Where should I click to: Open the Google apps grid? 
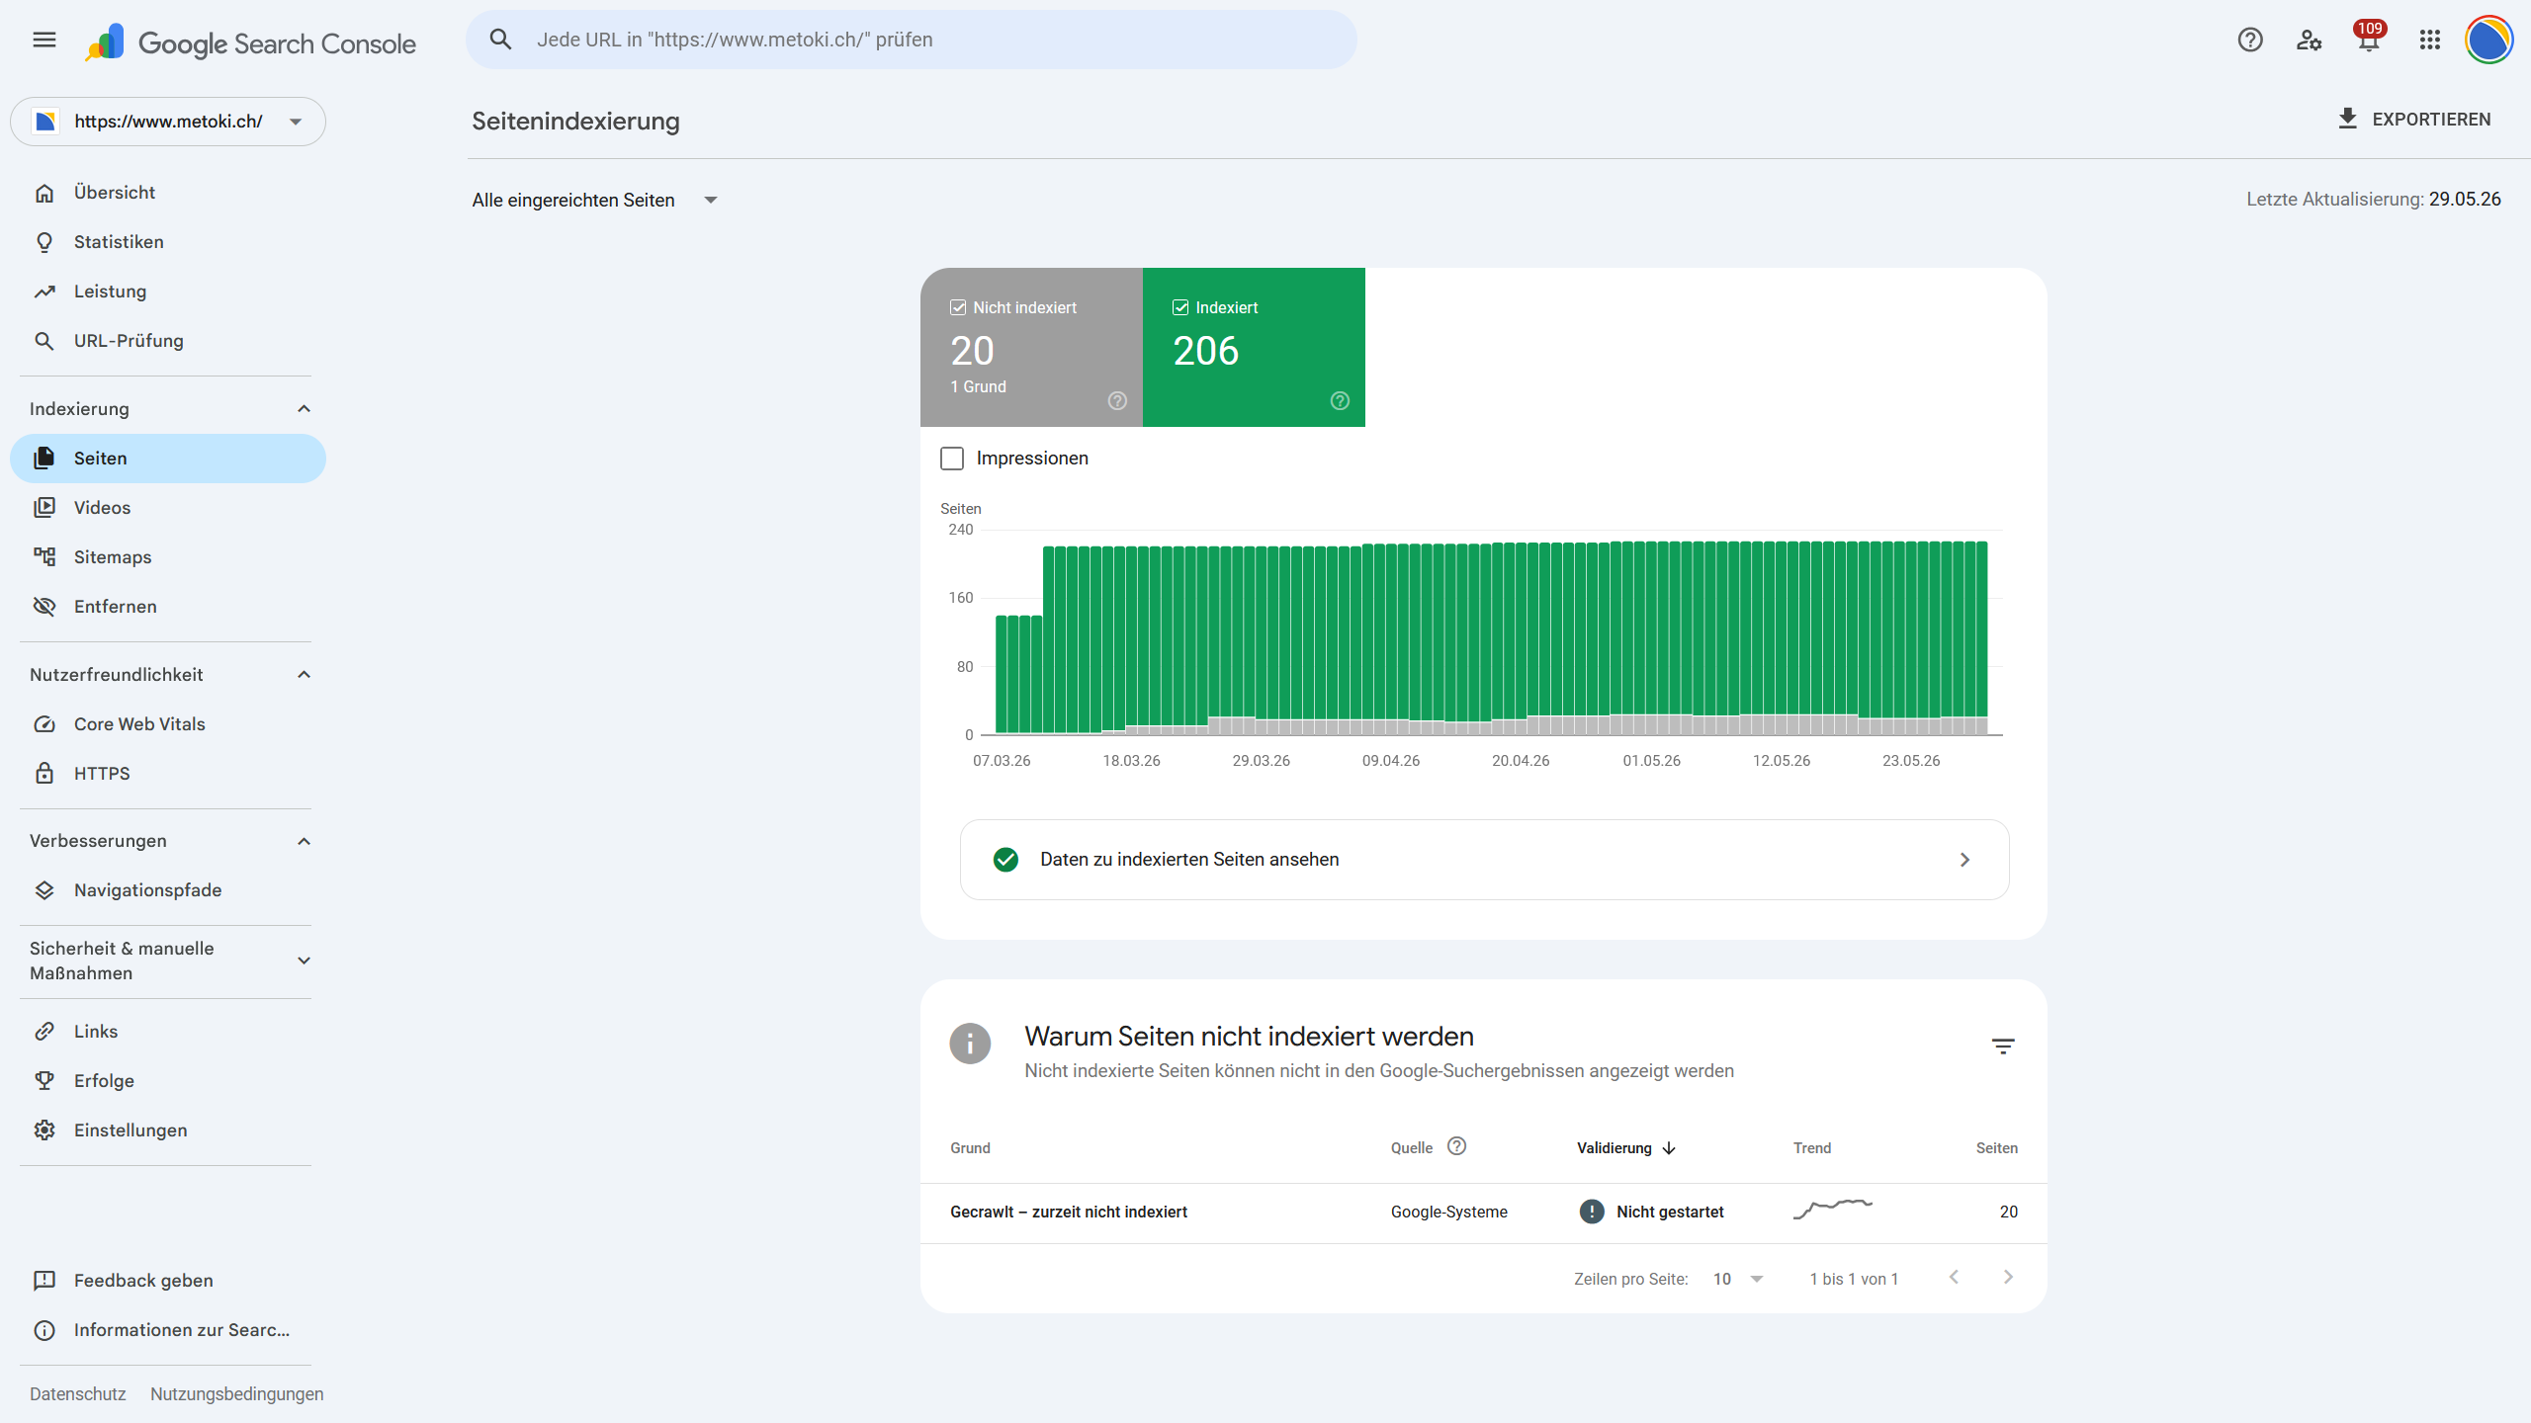tap(2430, 40)
